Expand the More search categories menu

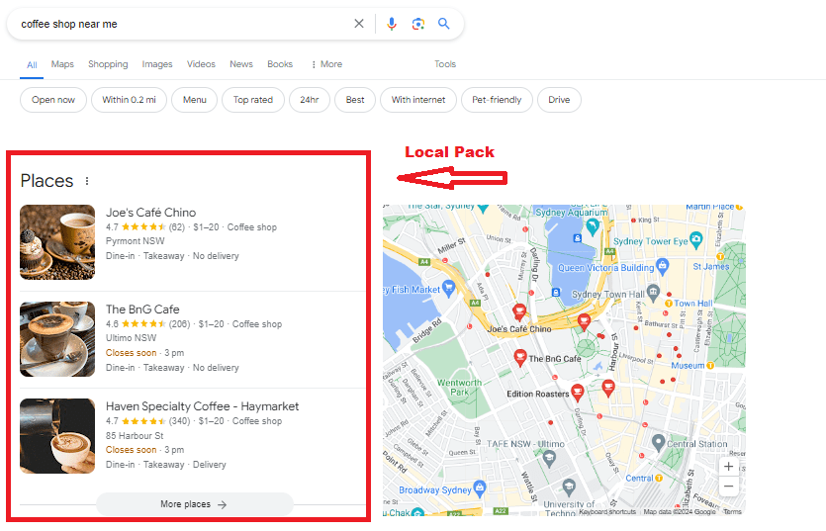326,64
